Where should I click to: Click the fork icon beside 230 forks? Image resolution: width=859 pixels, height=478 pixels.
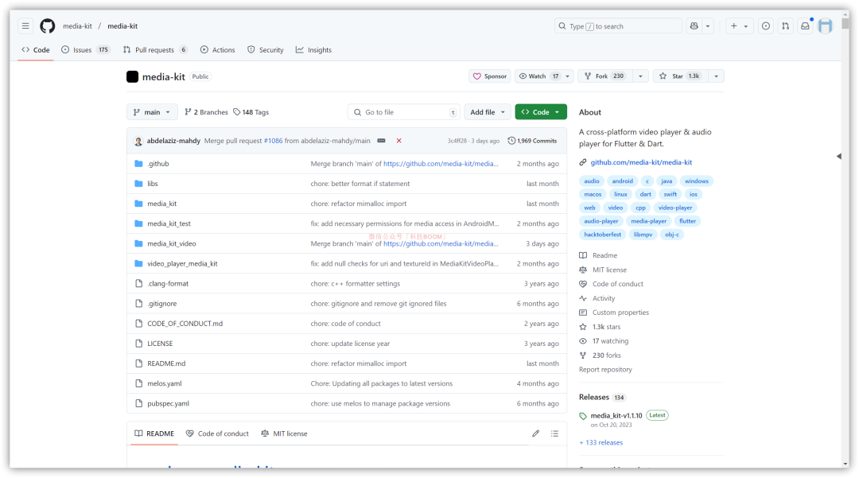583,356
